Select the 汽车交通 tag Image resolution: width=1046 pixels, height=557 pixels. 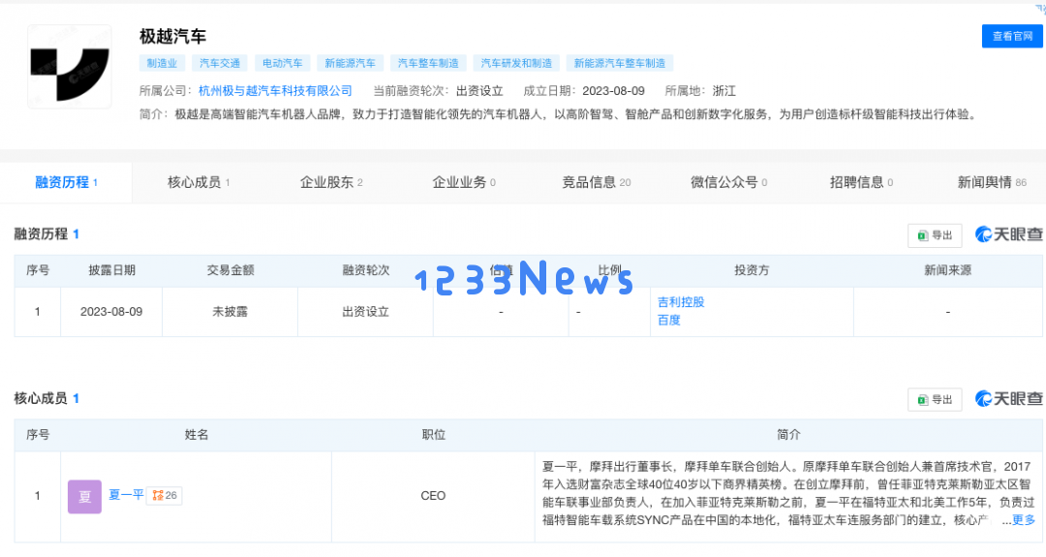[220, 63]
